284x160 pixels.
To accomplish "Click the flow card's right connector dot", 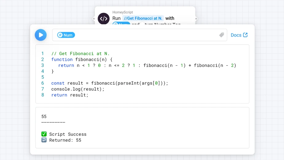I will click(x=196, y=18).
